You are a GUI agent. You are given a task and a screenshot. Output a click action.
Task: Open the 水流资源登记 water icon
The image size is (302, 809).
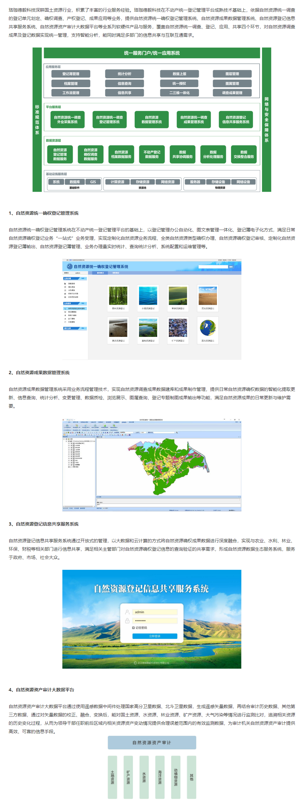point(148,296)
